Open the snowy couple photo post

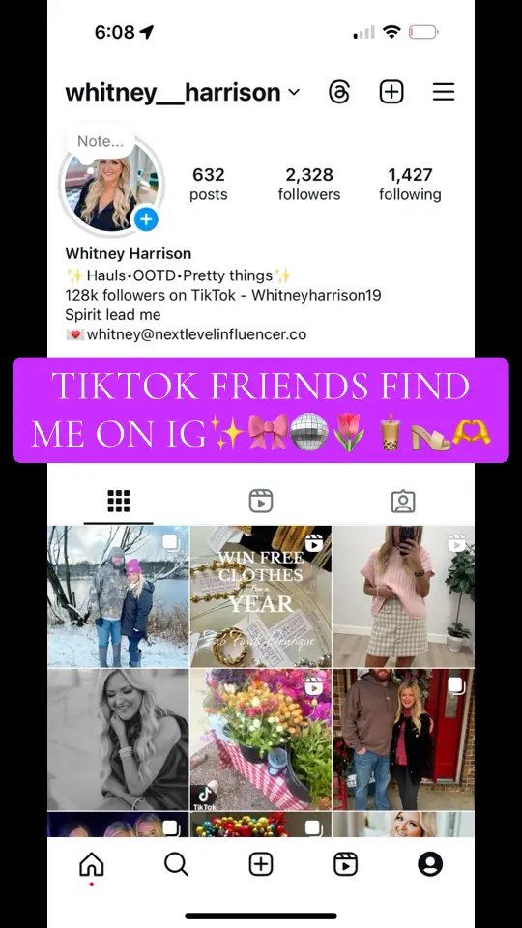point(118,596)
